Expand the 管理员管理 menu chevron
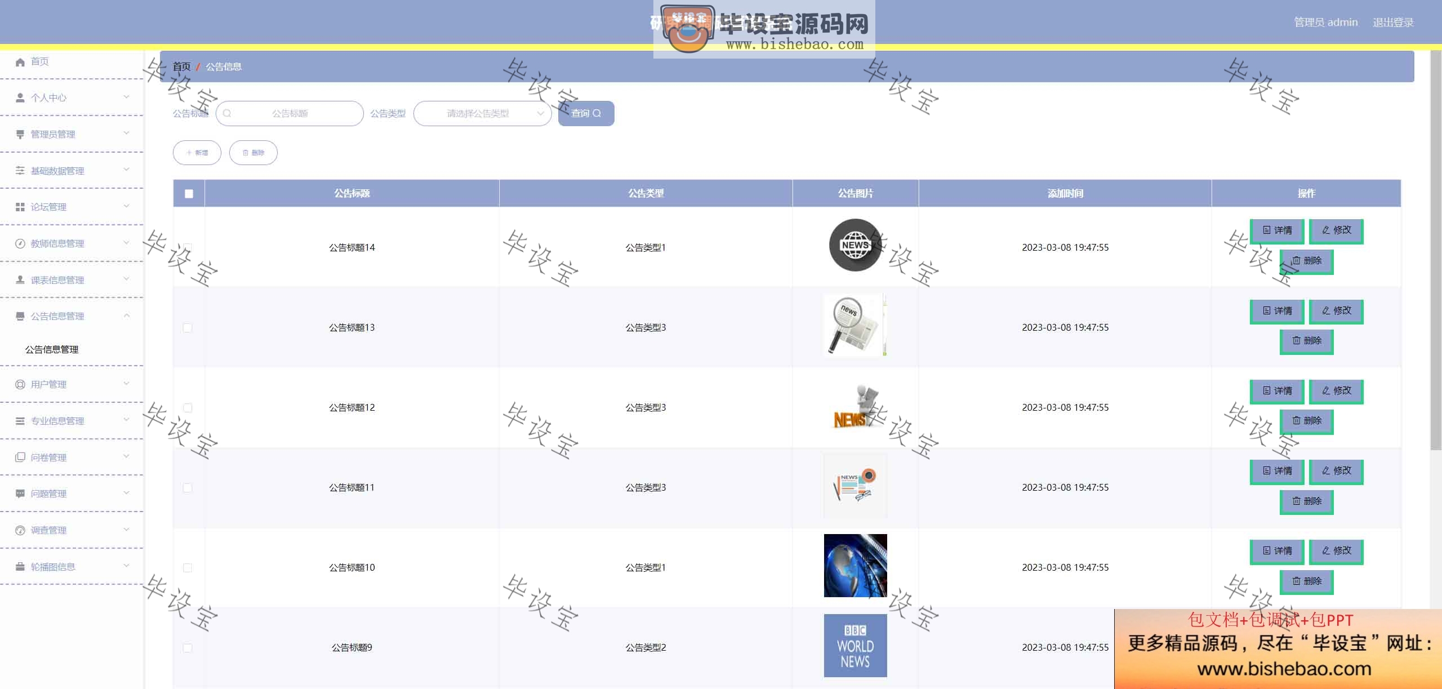The image size is (1442, 689). click(126, 133)
